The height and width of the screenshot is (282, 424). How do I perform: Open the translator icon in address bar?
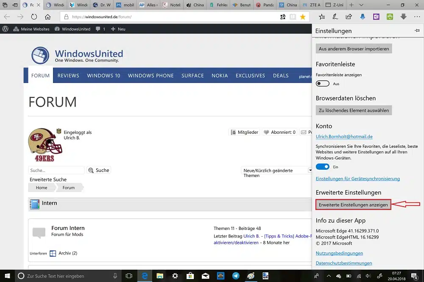(283, 17)
